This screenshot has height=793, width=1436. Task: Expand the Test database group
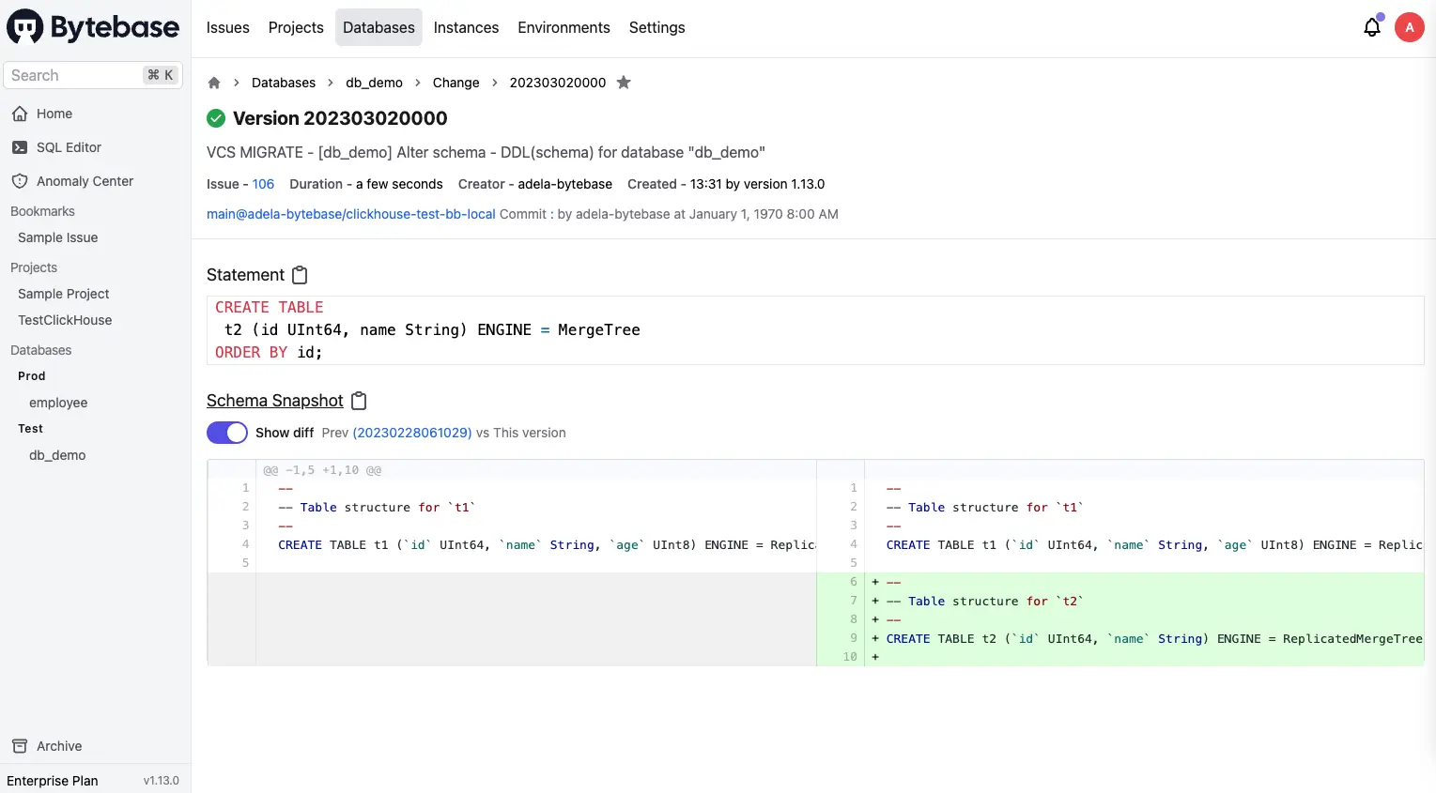[30, 428]
